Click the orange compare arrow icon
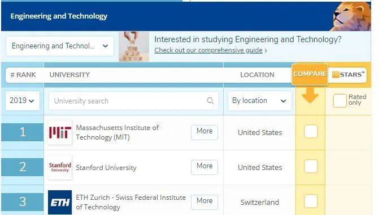This screenshot has height=215, width=383. [x=310, y=95]
